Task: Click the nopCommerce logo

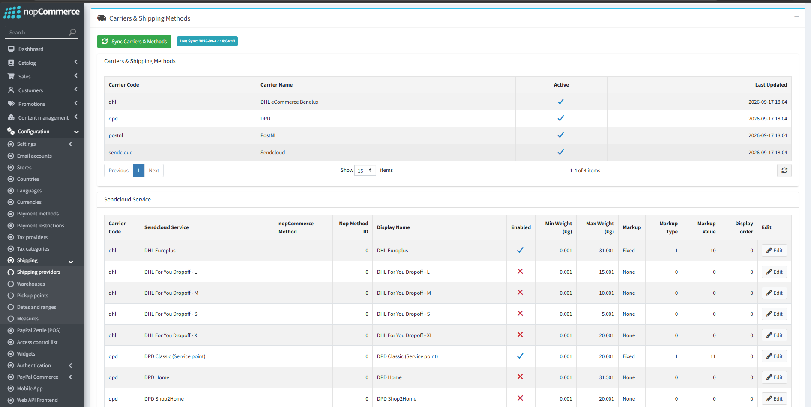Action: point(42,12)
